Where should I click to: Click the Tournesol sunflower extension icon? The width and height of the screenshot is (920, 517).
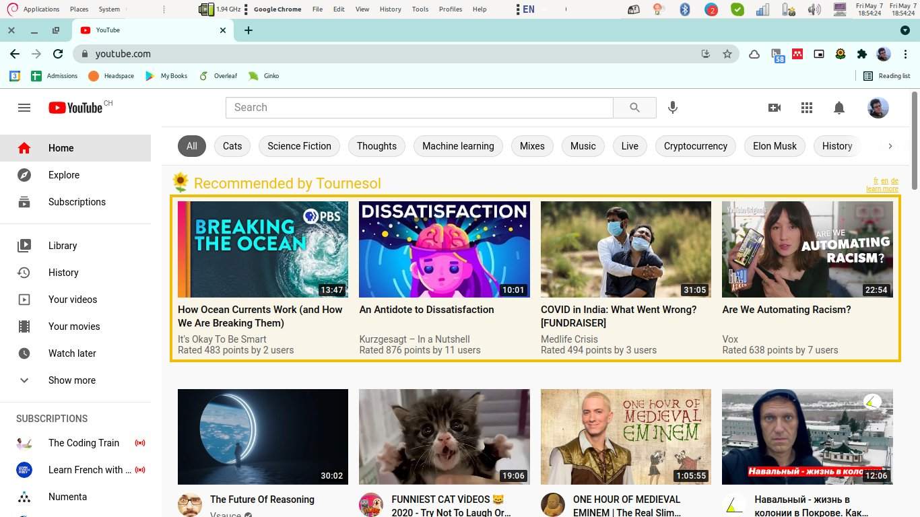tap(841, 54)
